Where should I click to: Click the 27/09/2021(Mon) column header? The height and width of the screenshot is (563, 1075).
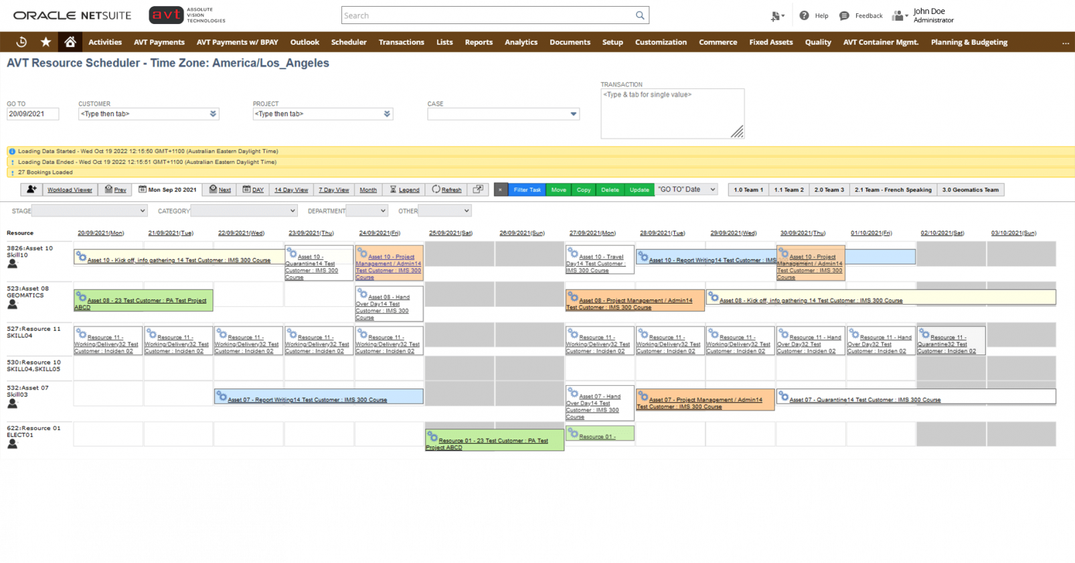coord(592,233)
